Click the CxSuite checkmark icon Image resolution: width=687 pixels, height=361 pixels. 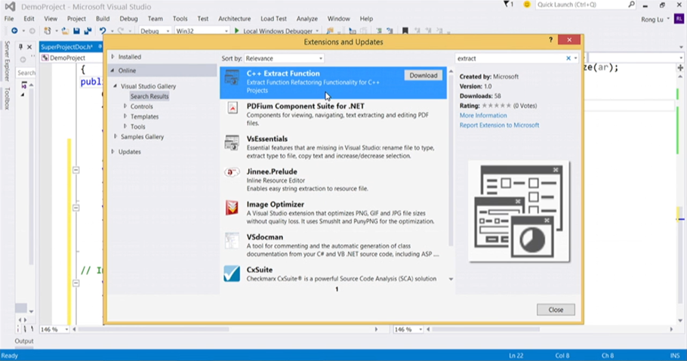(232, 273)
